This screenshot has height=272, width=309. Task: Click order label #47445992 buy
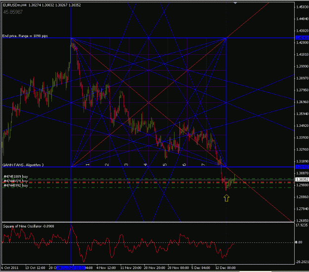coord(16,186)
